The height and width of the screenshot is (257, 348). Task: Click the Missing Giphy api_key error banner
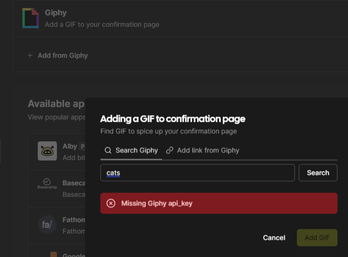(219, 203)
